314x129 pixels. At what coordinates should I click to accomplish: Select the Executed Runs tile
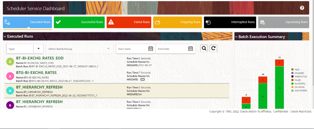(x=27, y=22)
